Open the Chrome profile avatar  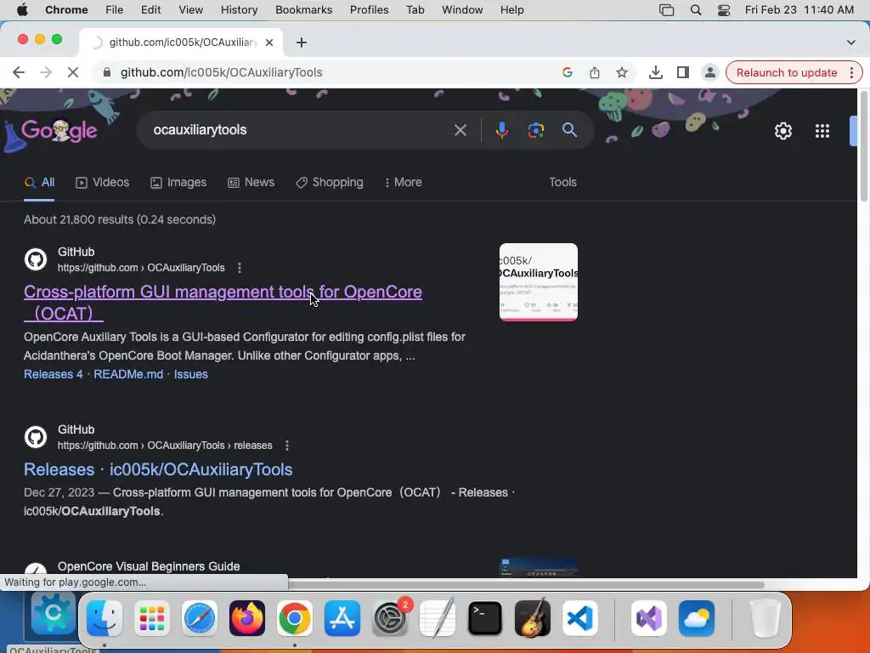[x=709, y=72]
